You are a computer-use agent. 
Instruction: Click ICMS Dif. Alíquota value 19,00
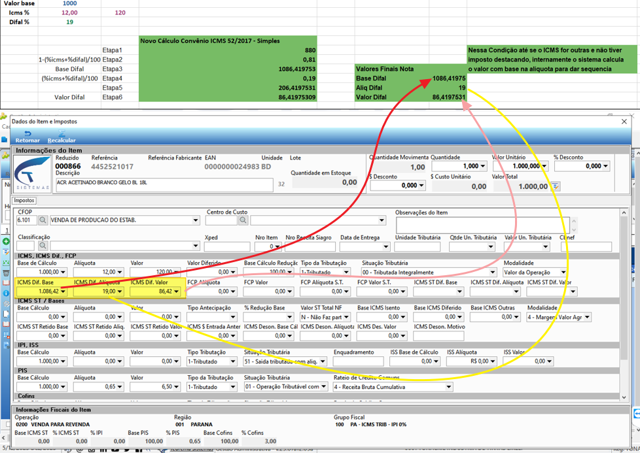[98, 291]
